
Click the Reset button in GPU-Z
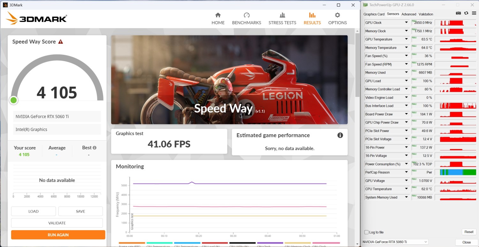coord(469,232)
